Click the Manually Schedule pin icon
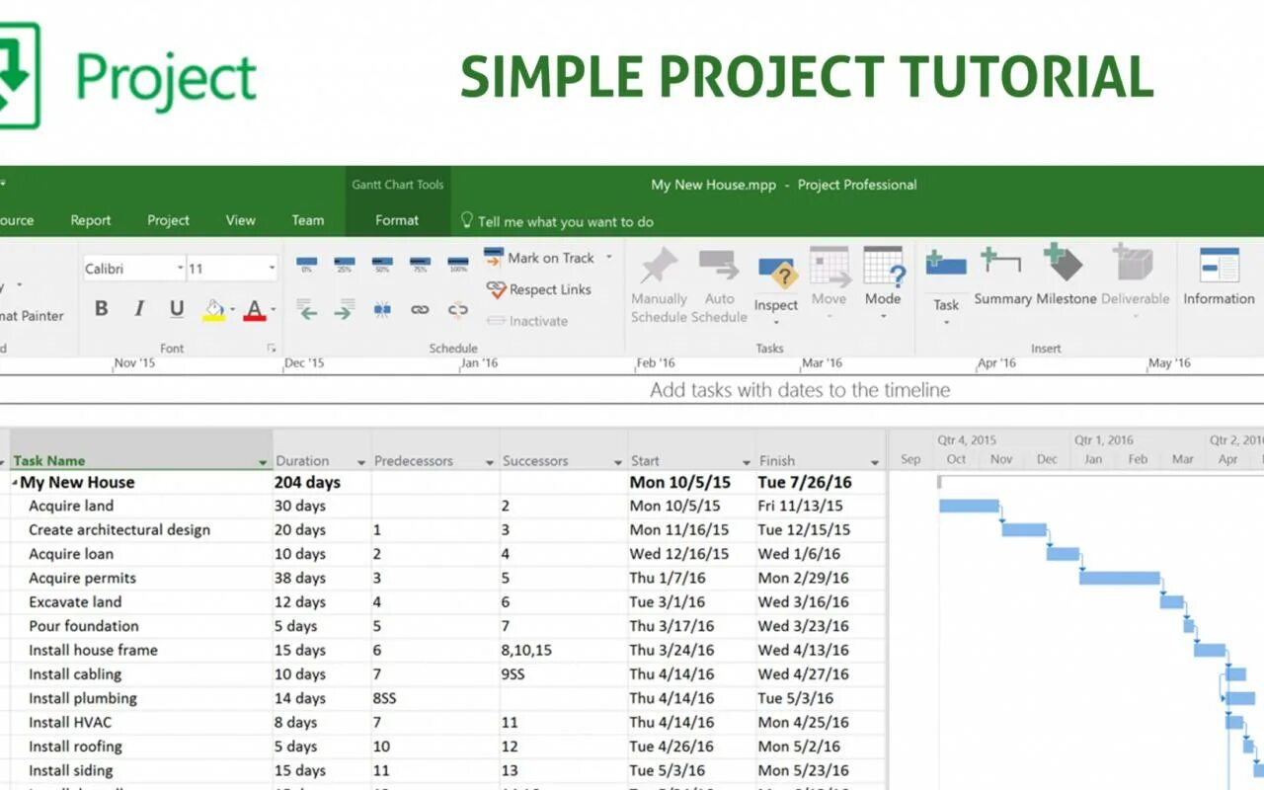 (x=659, y=267)
